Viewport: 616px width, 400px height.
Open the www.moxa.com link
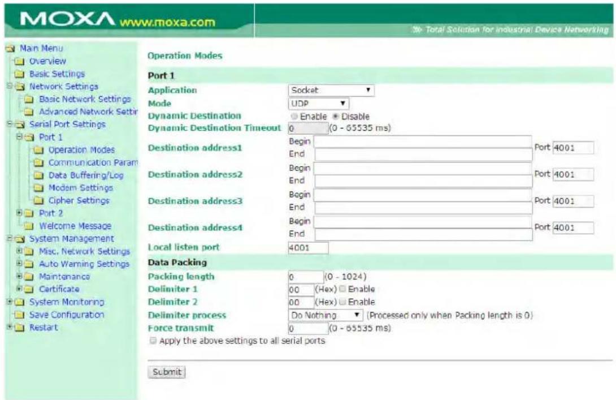tap(167, 22)
